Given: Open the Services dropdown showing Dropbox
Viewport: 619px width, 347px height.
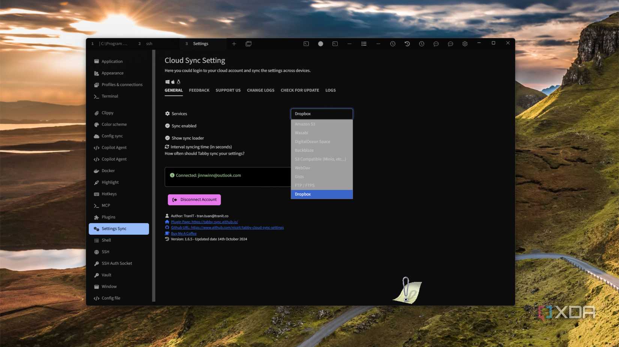Looking at the screenshot, I should pos(322,114).
